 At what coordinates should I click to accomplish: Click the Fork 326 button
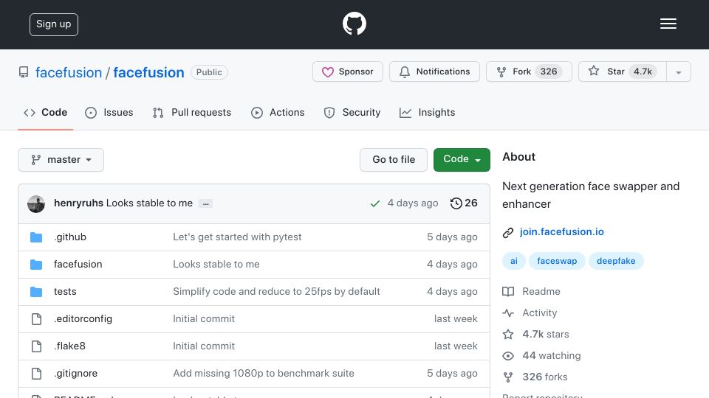[x=529, y=71]
